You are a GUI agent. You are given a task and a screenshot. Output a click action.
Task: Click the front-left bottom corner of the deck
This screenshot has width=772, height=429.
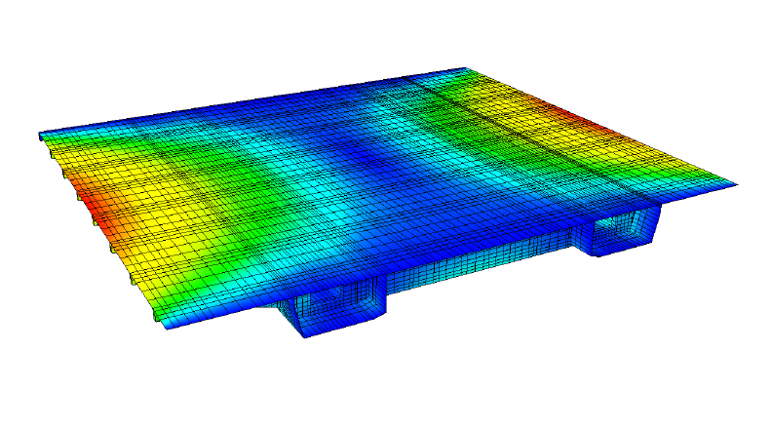165,324
